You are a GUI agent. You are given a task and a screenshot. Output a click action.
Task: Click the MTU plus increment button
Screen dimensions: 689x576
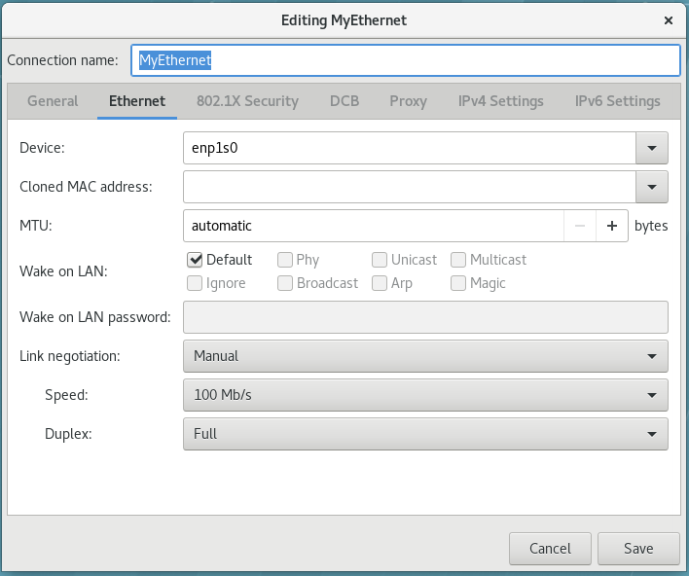pos(612,226)
